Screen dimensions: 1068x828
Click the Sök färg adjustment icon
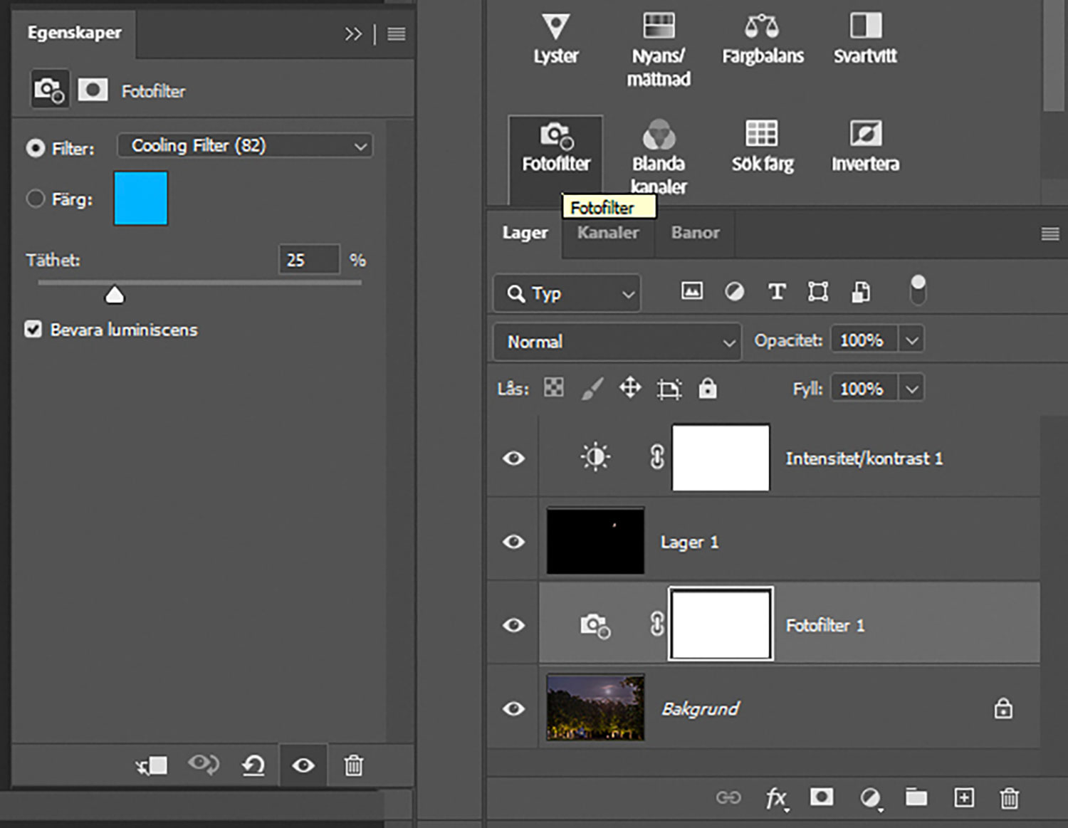point(761,134)
